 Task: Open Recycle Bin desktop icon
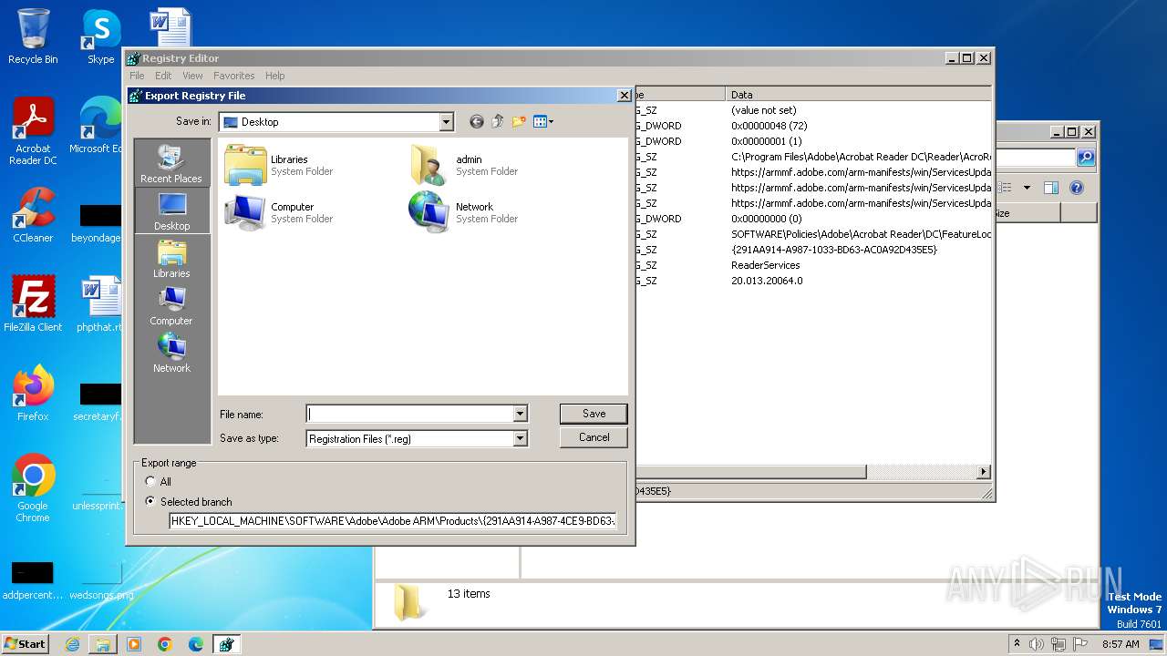33,36
